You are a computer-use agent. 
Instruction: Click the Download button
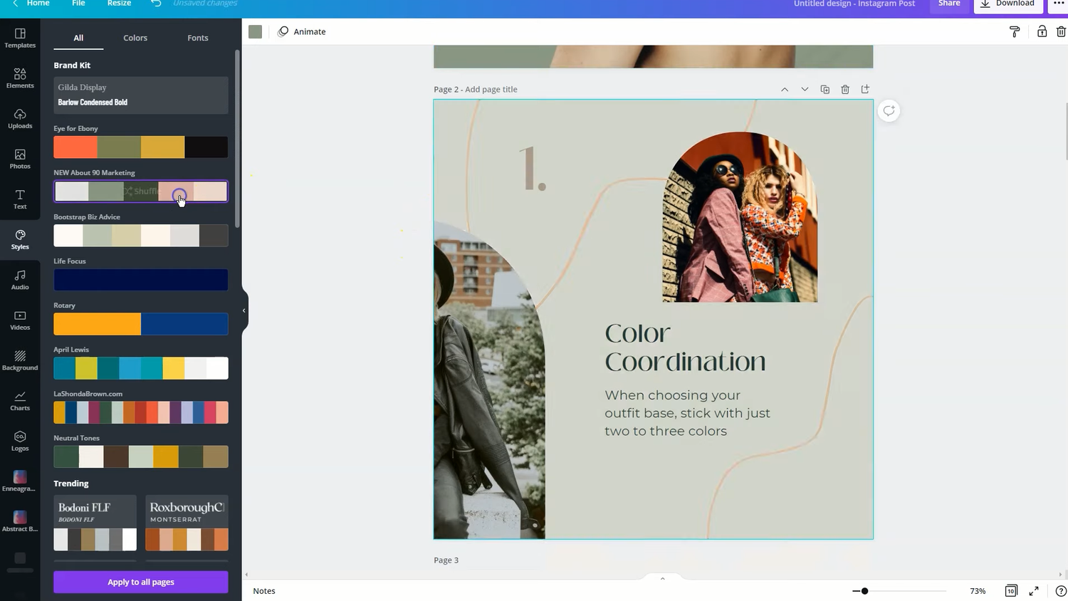coord(1007,4)
